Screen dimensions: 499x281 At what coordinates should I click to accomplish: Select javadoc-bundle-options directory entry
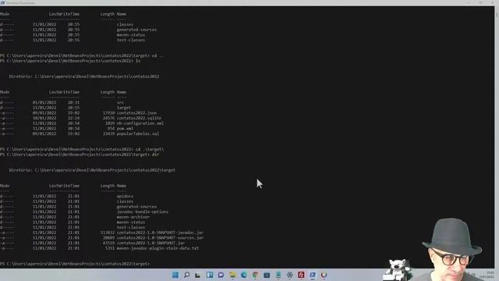142,212
